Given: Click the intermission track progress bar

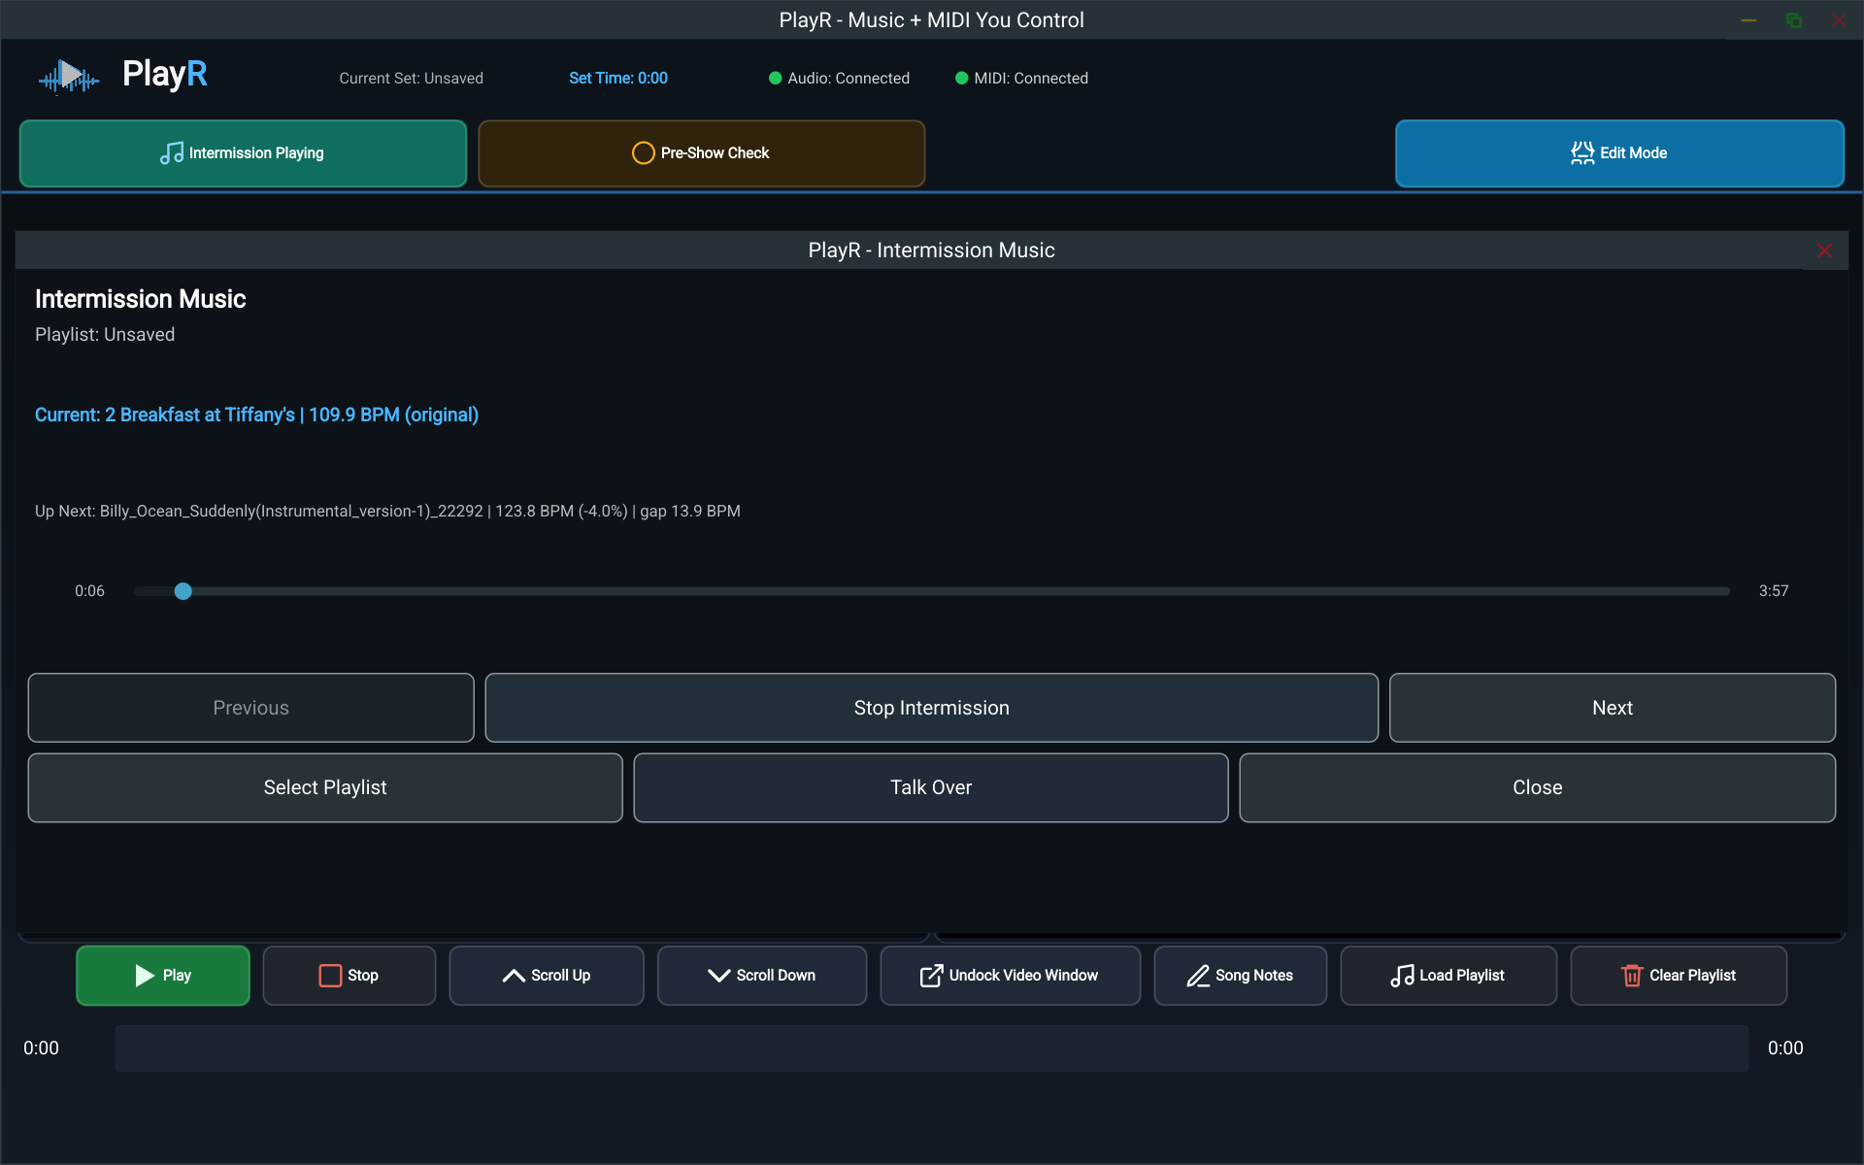Looking at the screenshot, I should tap(931, 591).
